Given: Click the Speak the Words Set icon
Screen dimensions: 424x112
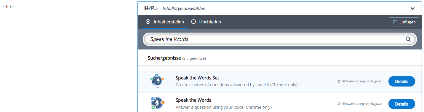Looking at the screenshot, I should [x=157, y=81].
